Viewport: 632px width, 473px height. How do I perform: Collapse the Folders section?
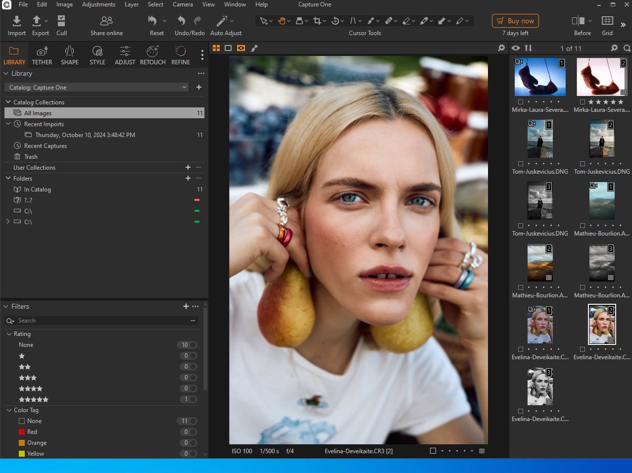point(8,178)
